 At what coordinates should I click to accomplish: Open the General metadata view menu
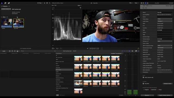[147, 95]
